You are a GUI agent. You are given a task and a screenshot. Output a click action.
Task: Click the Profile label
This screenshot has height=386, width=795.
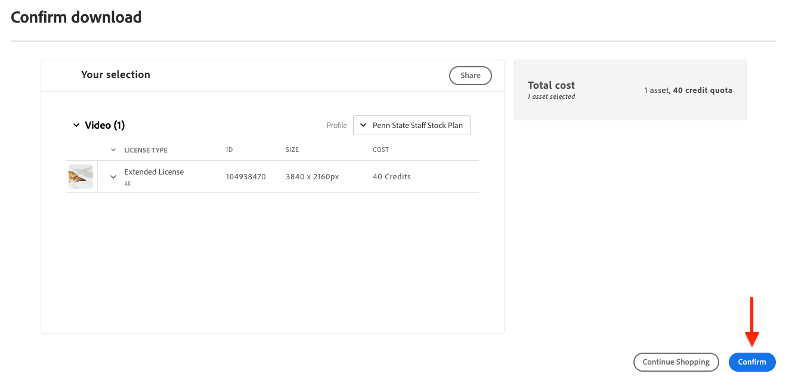337,126
